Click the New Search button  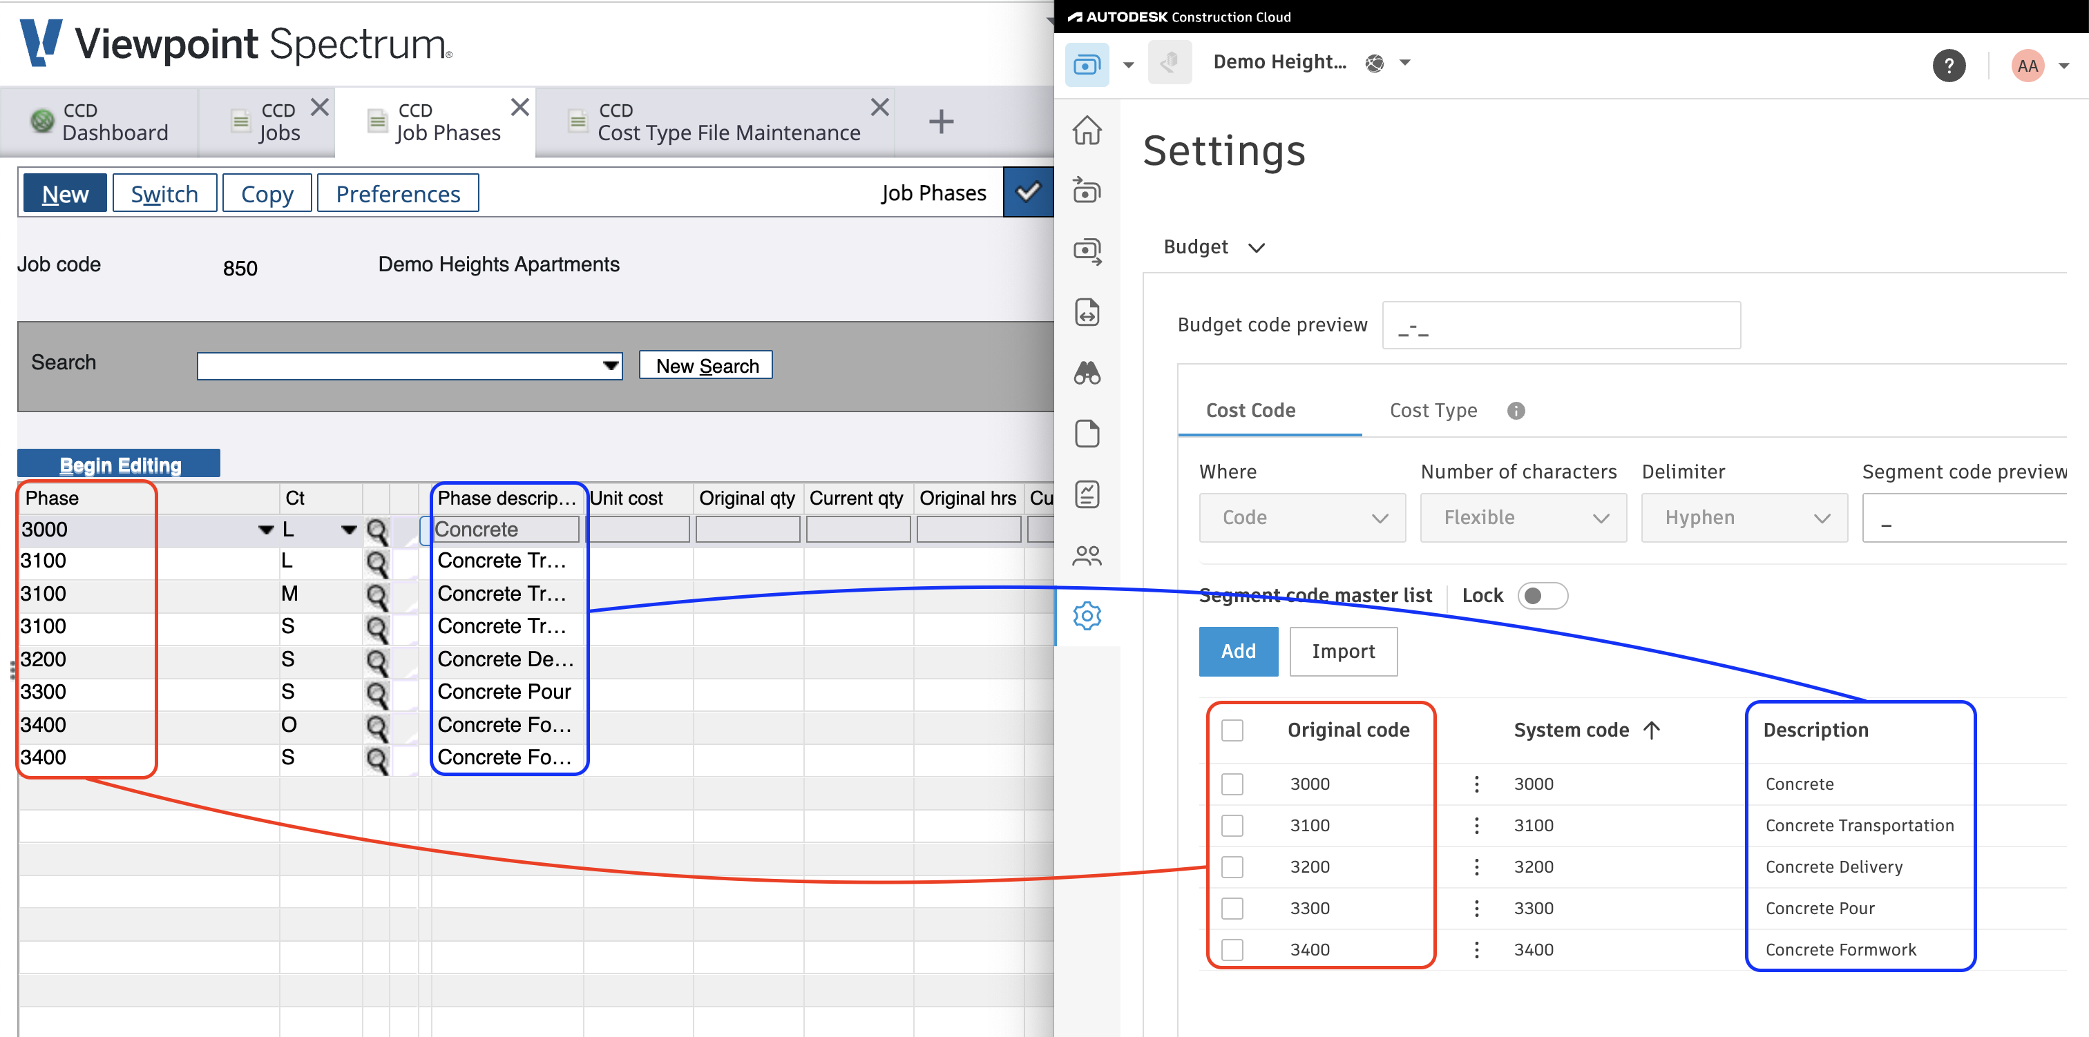(706, 366)
